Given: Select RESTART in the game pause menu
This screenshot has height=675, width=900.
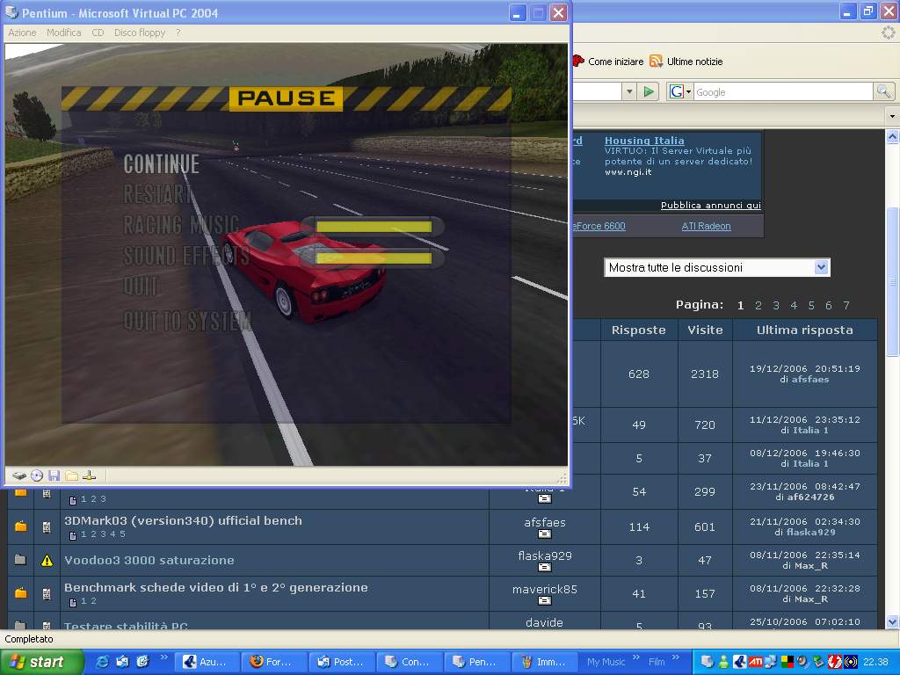Looking at the screenshot, I should click(158, 194).
